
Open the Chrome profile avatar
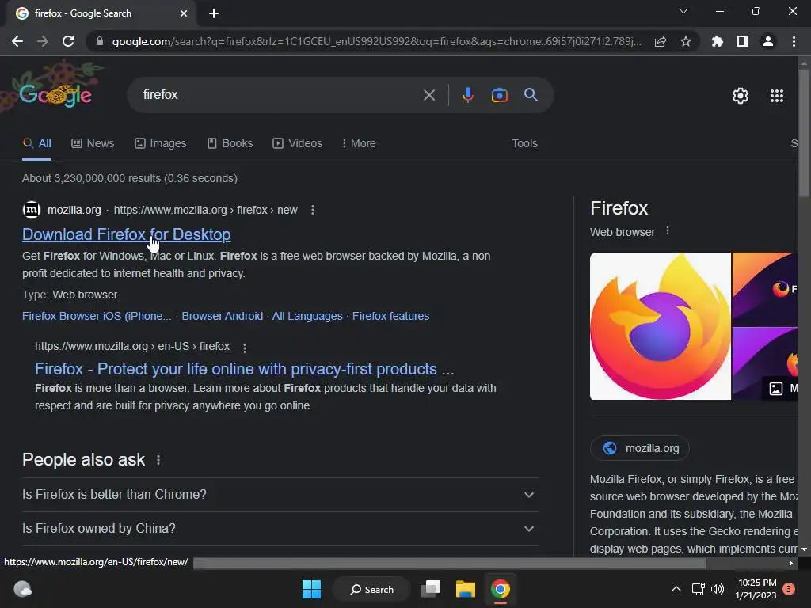(x=768, y=41)
